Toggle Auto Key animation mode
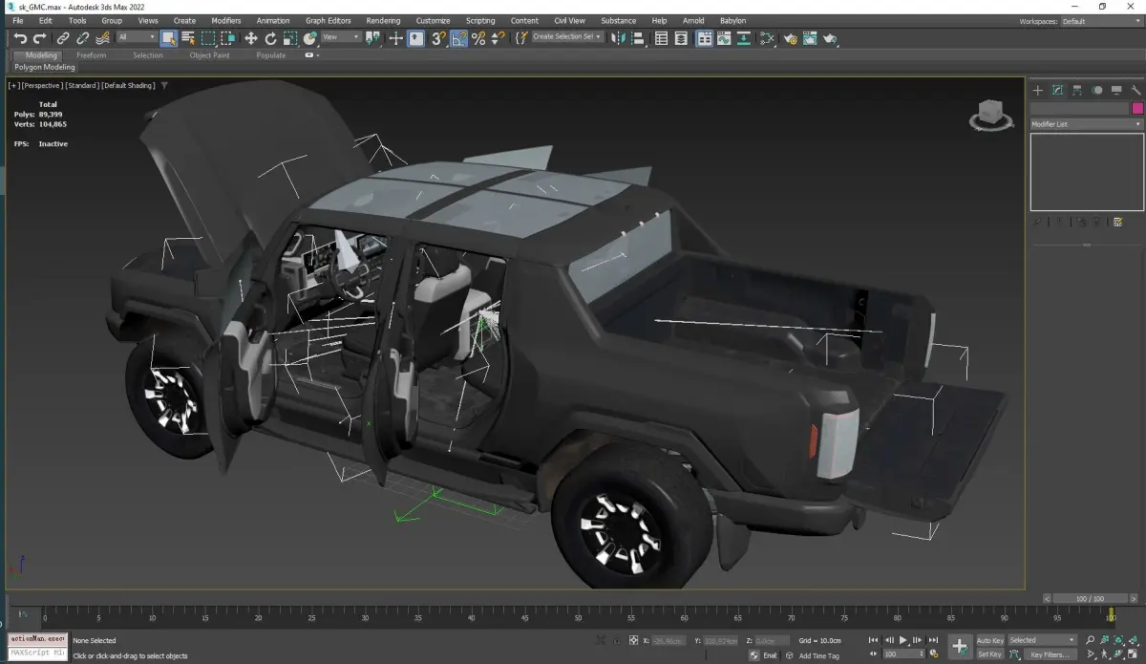The image size is (1146, 664). click(x=989, y=640)
